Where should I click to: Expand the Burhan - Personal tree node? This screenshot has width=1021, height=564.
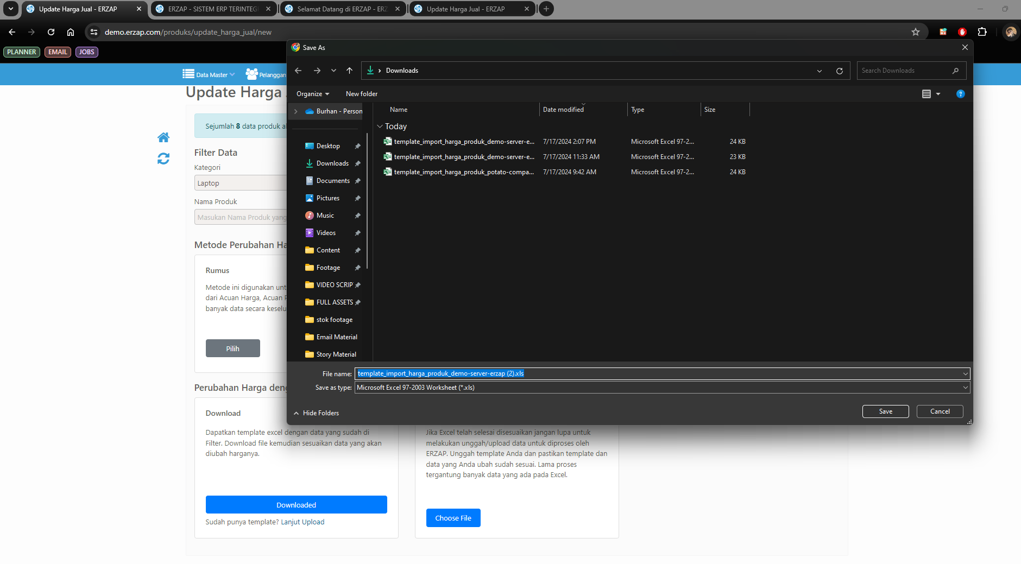click(x=296, y=111)
